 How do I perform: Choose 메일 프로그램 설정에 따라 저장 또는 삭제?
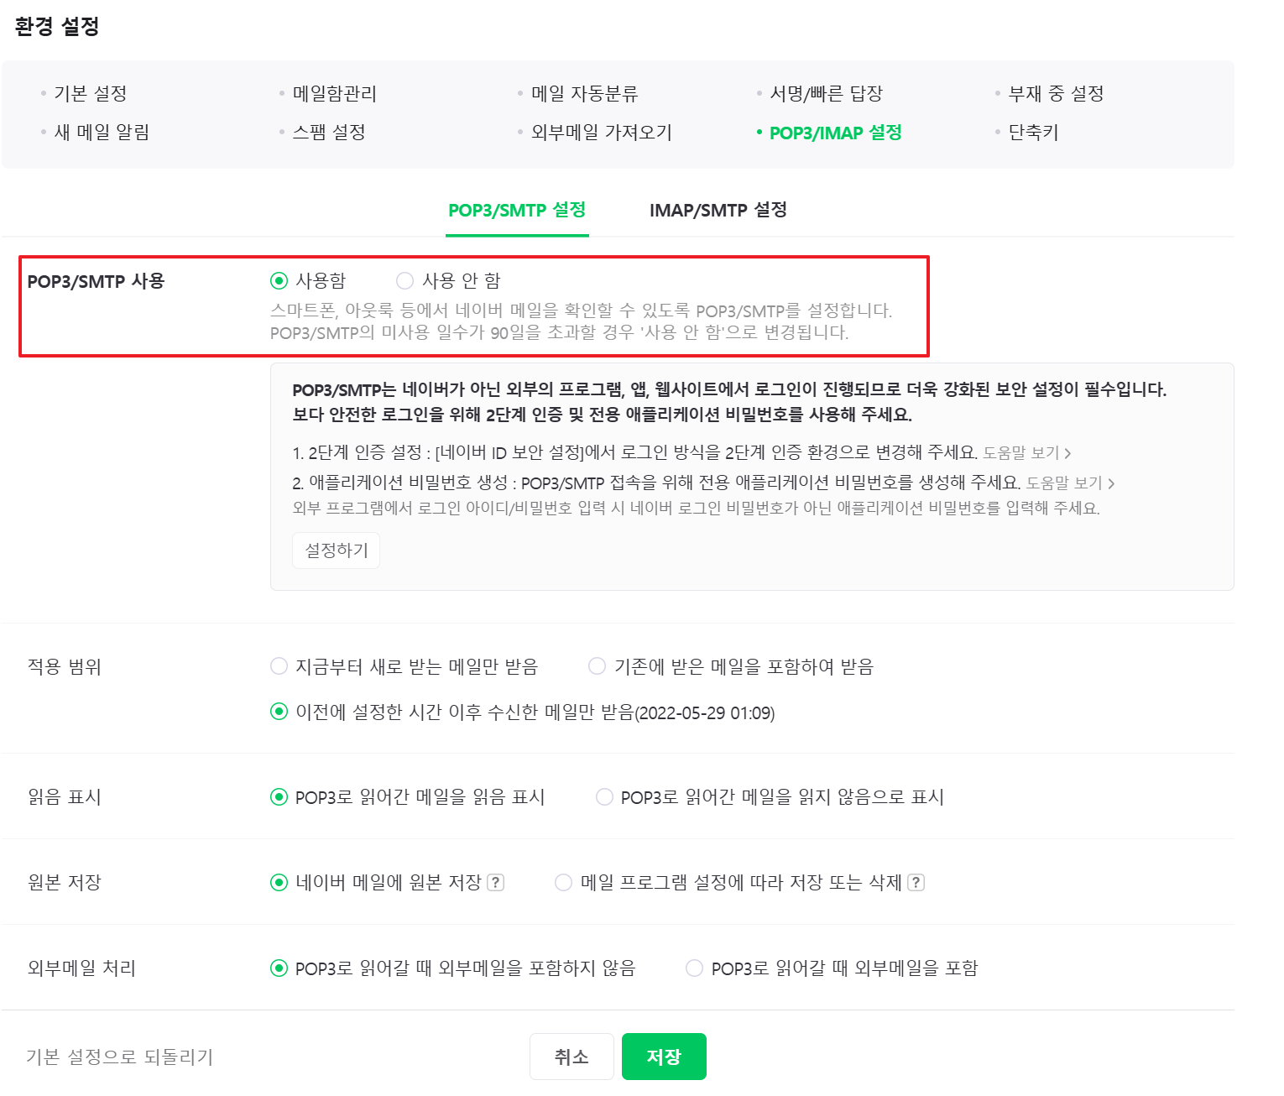click(564, 882)
